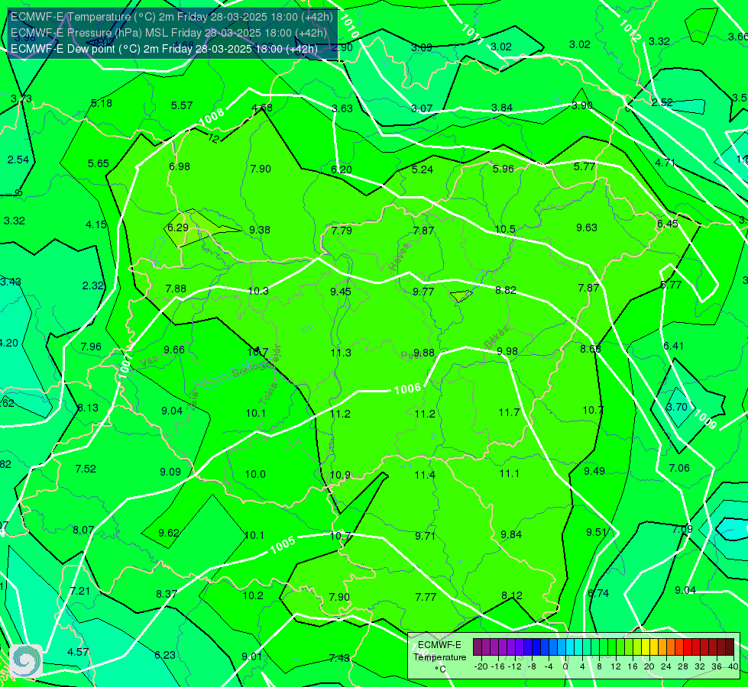
Task: Click the 1006 isobar label
Action: click(407, 389)
